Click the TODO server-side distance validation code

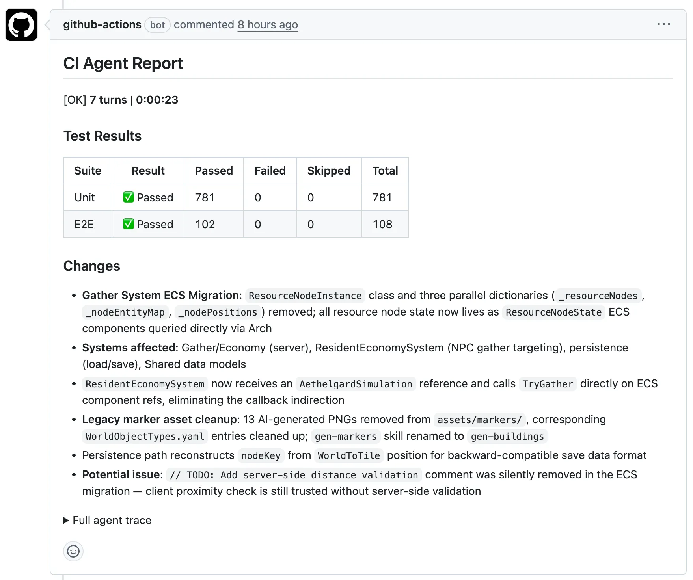point(294,475)
